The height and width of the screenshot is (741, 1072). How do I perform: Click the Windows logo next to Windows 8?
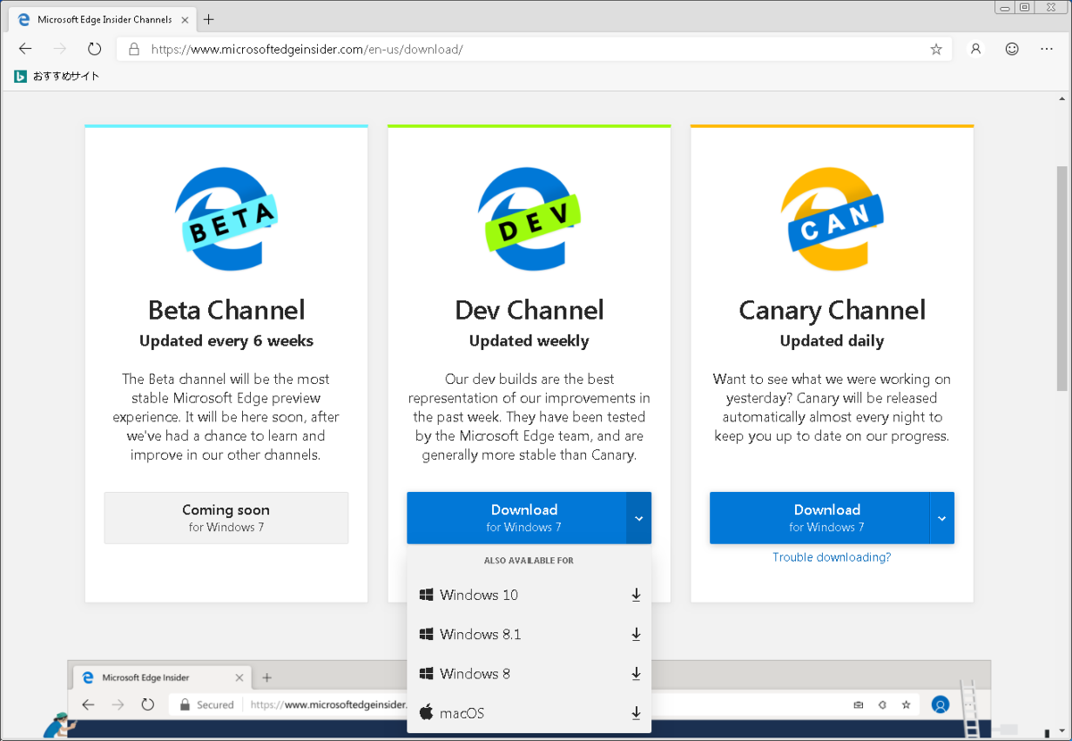pyautogui.click(x=426, y=673)
